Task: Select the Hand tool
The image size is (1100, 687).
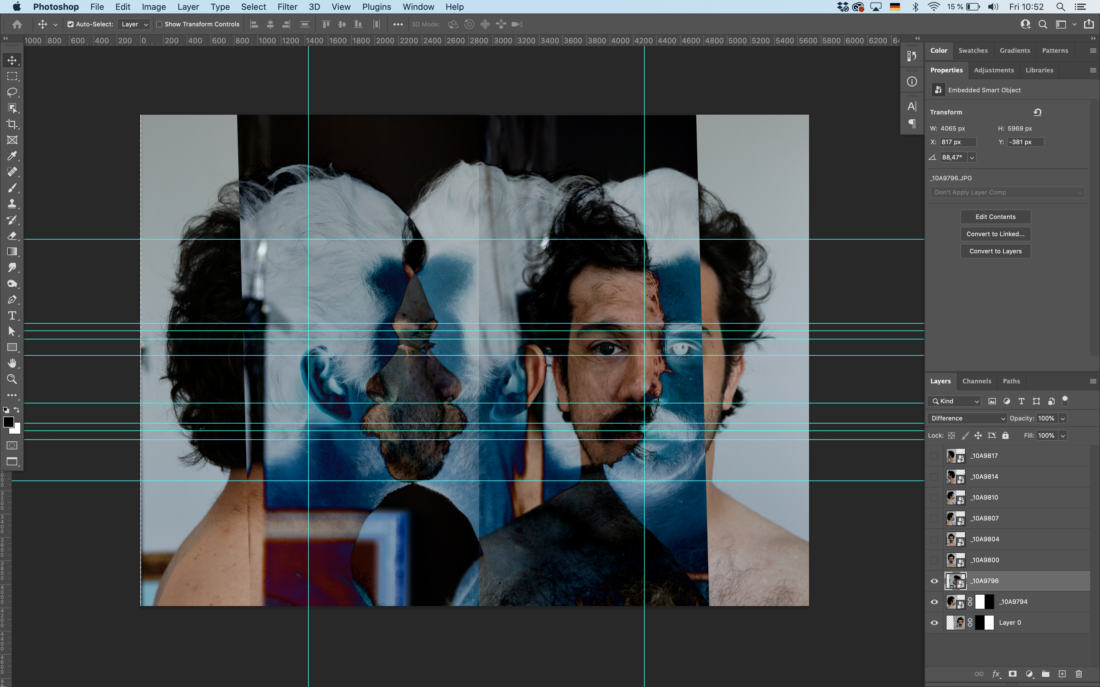Action: click(12, 363)
